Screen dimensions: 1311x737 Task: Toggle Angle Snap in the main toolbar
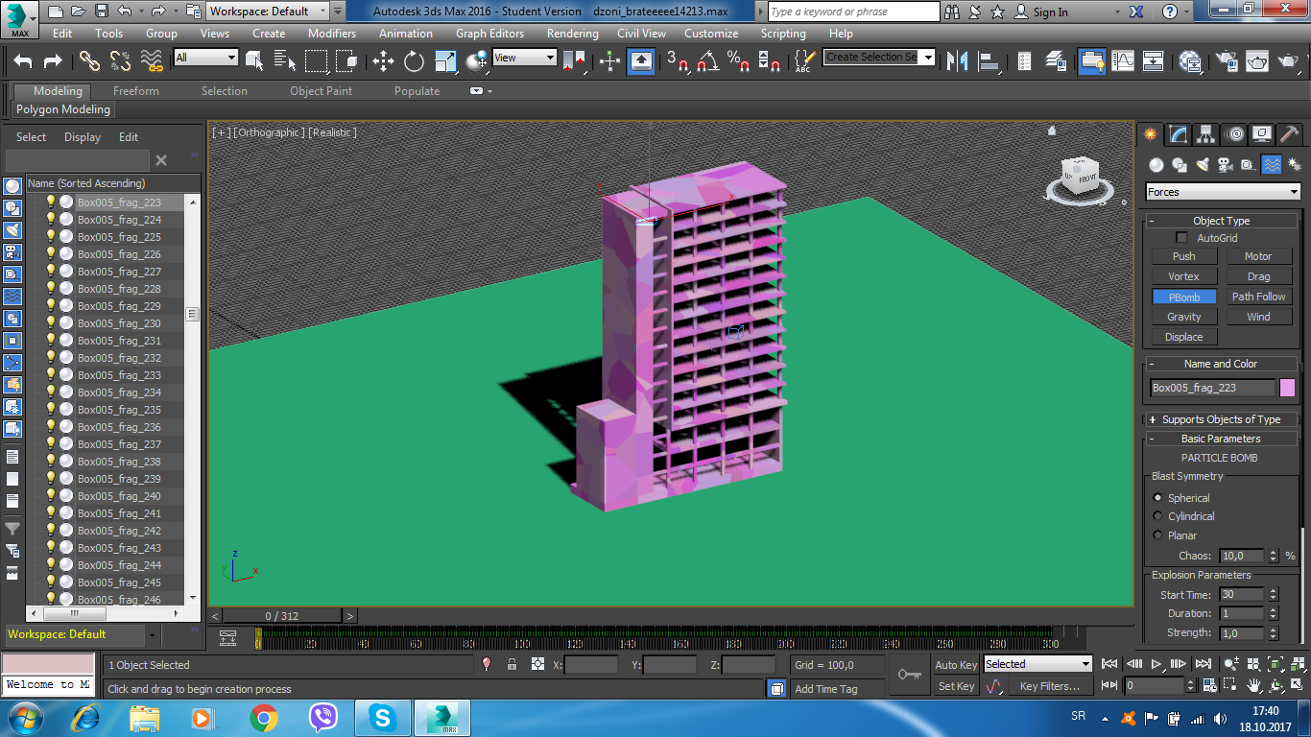pyautogui.click(x=708, y=61)
